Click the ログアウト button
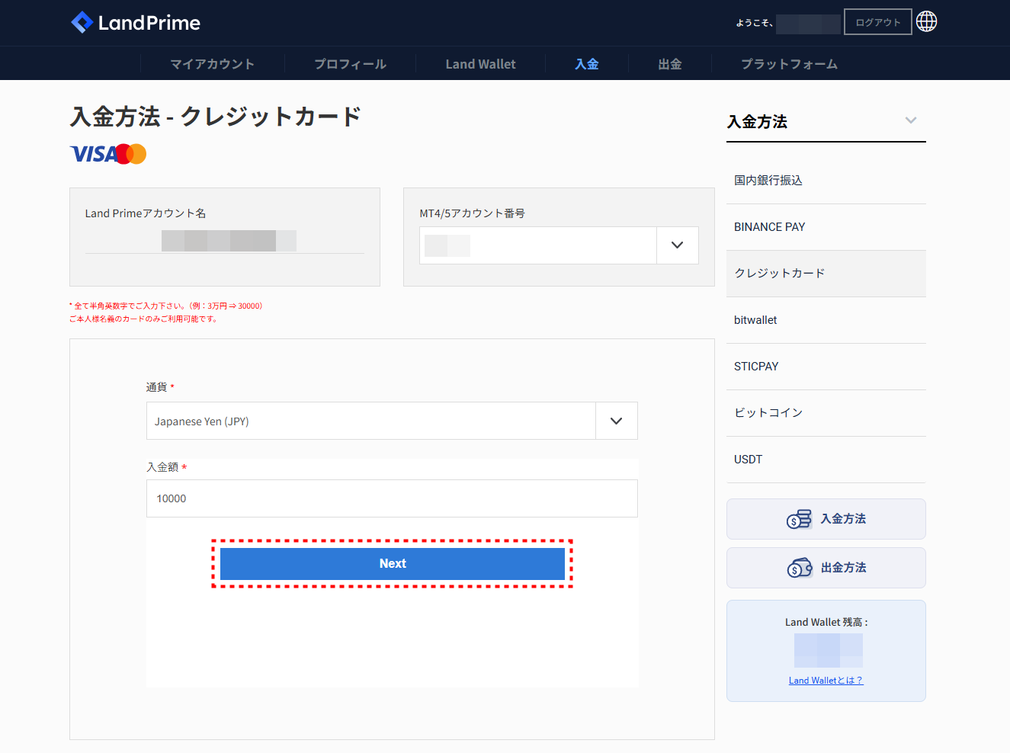The image size is (1010, 753). pos(878,22)
